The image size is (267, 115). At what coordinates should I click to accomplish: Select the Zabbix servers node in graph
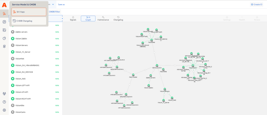coord(150,75)
